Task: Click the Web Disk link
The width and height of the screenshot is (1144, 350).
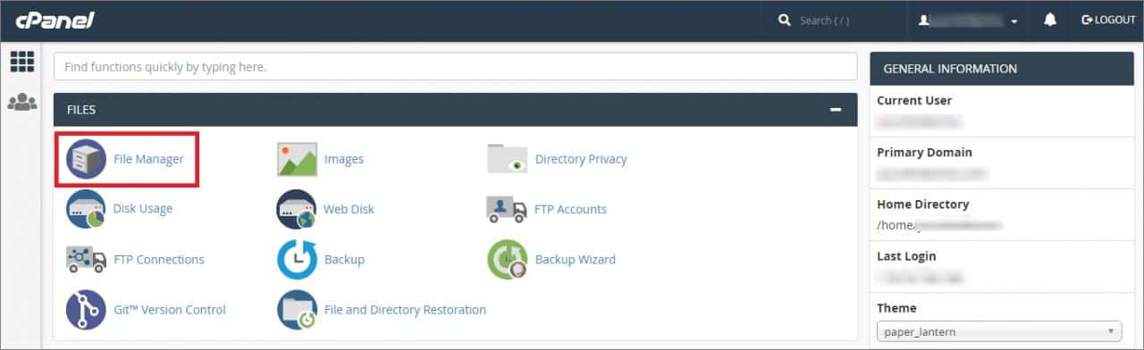Action: click(349, 209)
